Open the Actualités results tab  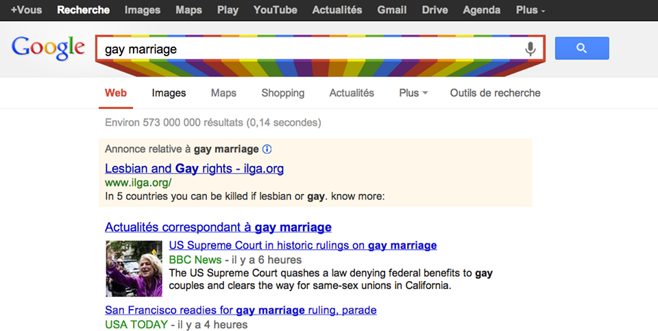pos(352,93)
